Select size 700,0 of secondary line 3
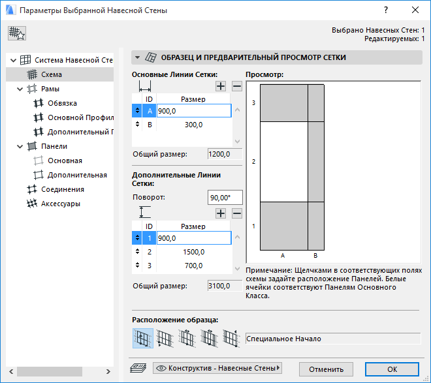Image resolution: width=431 pixels, height=383 pixels. coord(194,266)
